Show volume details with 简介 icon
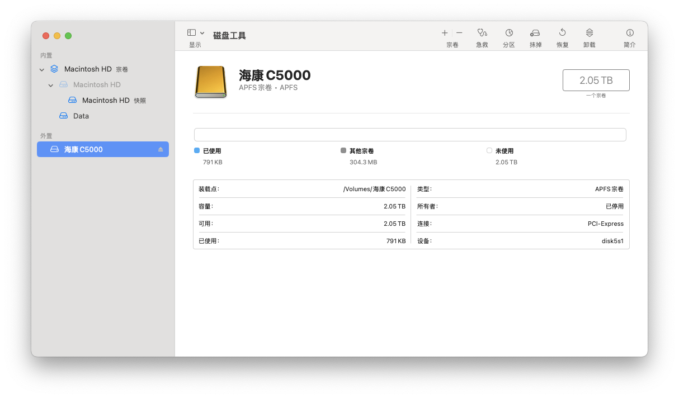 click(630, 36)
